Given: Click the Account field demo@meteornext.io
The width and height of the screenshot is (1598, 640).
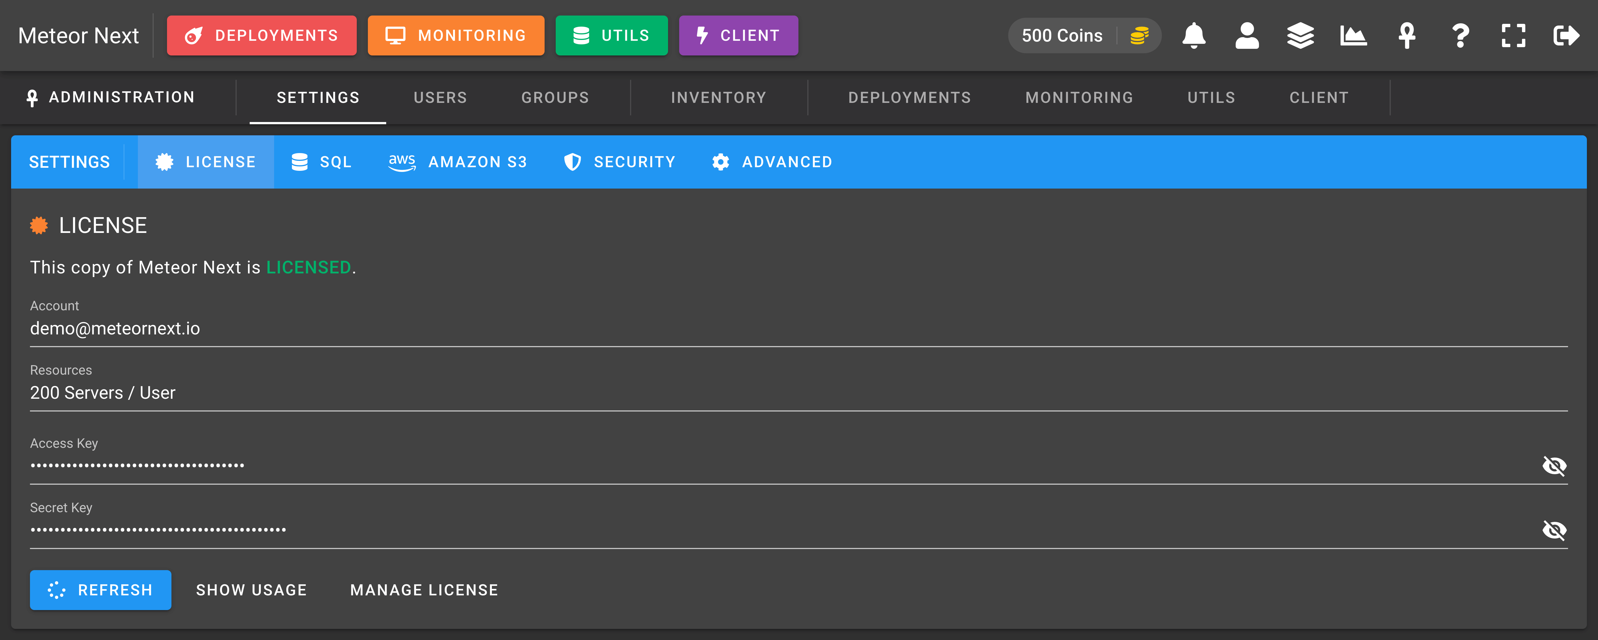Looking at the screenshot, I should point(798,329).
